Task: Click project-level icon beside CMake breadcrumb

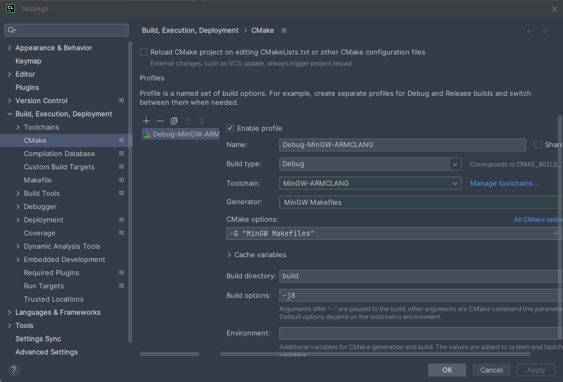Action: point(284,31)
